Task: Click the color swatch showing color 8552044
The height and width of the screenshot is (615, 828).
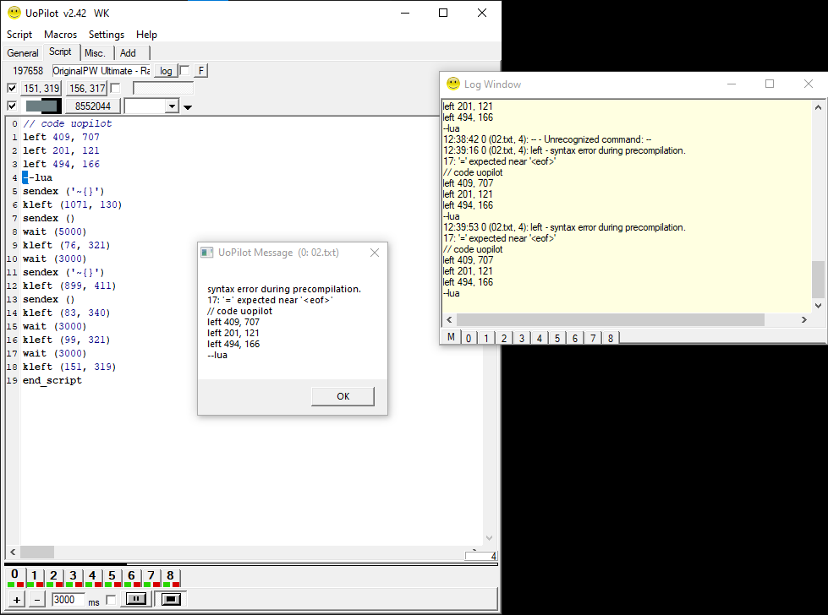Action: click(42, 105)
